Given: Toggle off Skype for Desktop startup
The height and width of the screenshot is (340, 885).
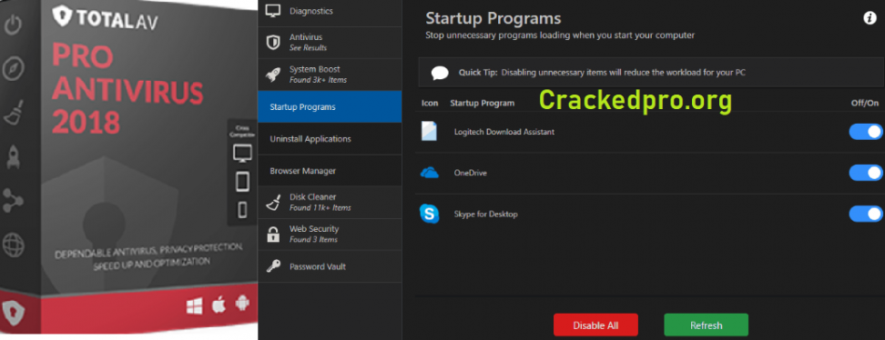Looking at the screenshot, I should [x=866, y=214].
